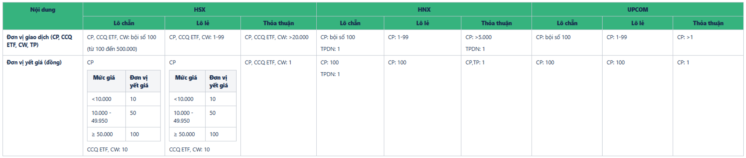The image size is (746, 158).
Task: Click '≥ 50.000' in HSX Lô chẵn price table
Action: coord(102,134)
